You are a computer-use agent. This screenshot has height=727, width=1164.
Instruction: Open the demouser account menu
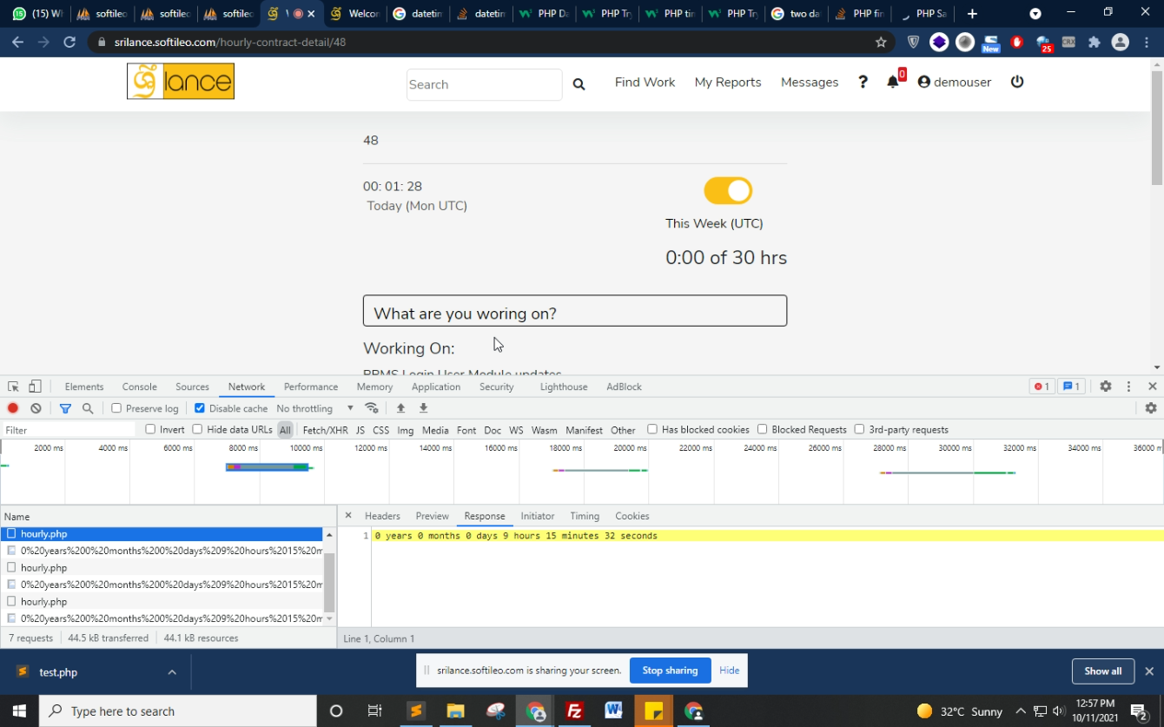pos(954,82)
